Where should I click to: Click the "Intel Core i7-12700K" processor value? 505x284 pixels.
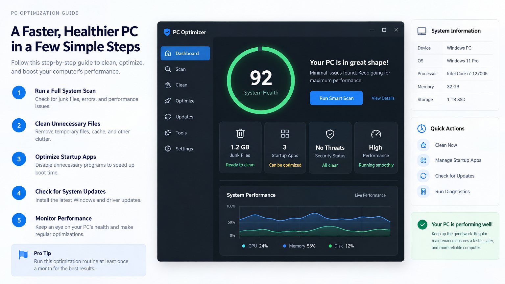(467, 74)
